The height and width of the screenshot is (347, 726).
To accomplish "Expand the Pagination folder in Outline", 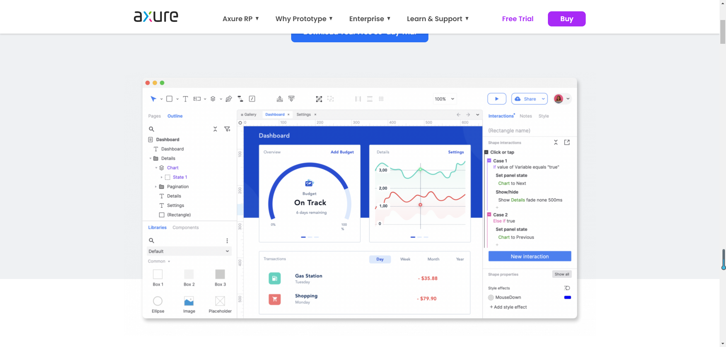I will (x=155, y=187).
